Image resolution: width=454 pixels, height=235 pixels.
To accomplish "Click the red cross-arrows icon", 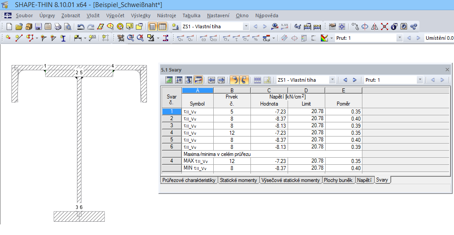I will [385, 27].
